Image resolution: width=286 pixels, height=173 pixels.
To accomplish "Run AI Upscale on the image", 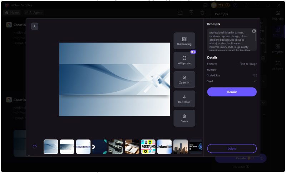I will (x=184, y=60).
